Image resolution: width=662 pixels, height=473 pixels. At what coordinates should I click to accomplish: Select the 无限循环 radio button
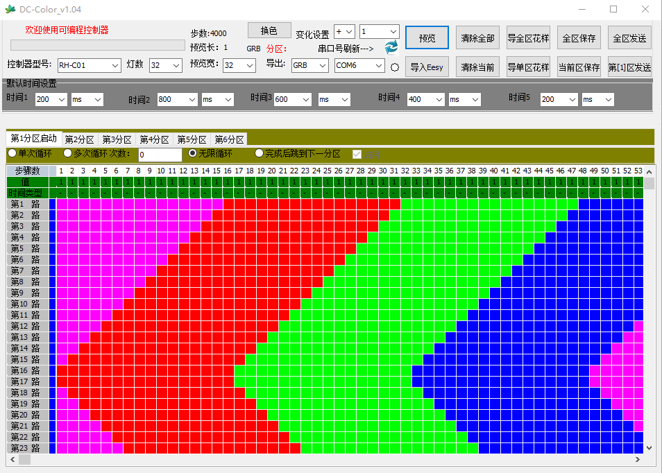click(192, 153)
